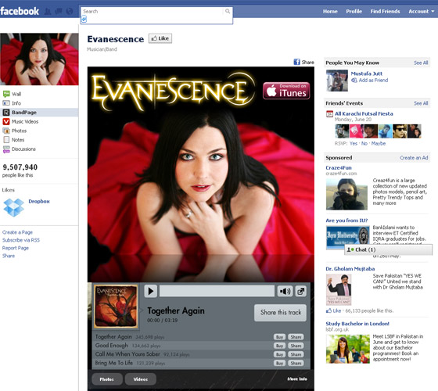Buy Bring Me To Life track

280,363
